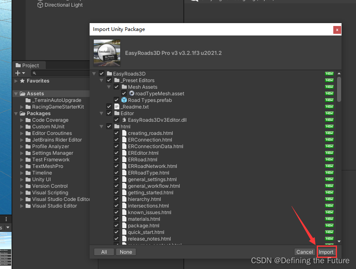356x269 pixels.
Task: Uncheck the _Readme.txt checkbox
Action: point(109,106)
